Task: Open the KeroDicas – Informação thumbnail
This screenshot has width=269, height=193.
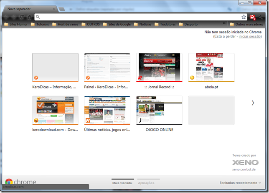Action: (x=55, y=68)
